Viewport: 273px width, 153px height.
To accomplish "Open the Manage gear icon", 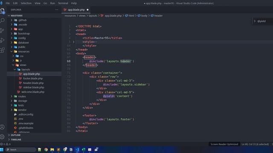I will (2, 137).
